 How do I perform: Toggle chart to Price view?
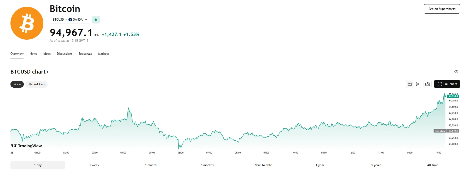(17, 84)
